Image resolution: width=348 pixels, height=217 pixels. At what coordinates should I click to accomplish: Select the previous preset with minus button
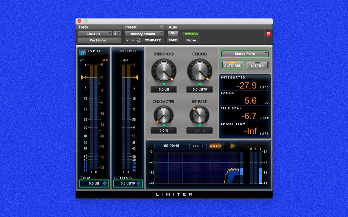point(127,40)
